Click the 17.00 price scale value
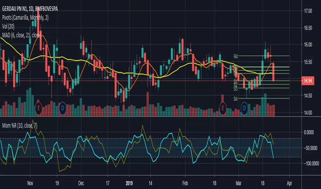 pyautogui.click(x=308, y=11)
